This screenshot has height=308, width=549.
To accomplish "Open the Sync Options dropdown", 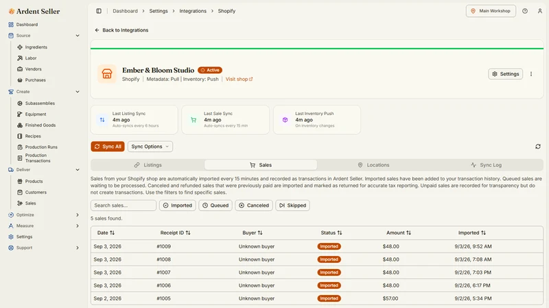I will coord(150,146).
